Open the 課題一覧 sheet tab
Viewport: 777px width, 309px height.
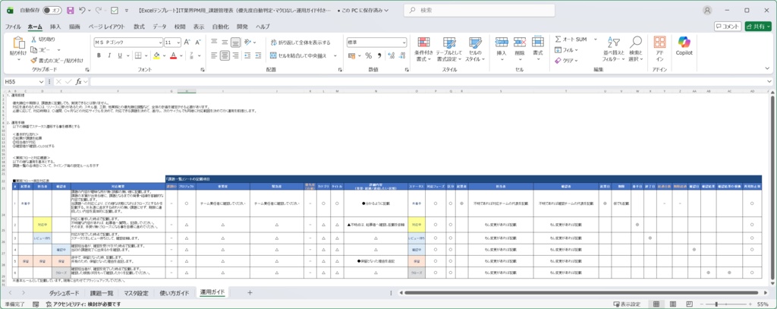[x=102, y=293]
